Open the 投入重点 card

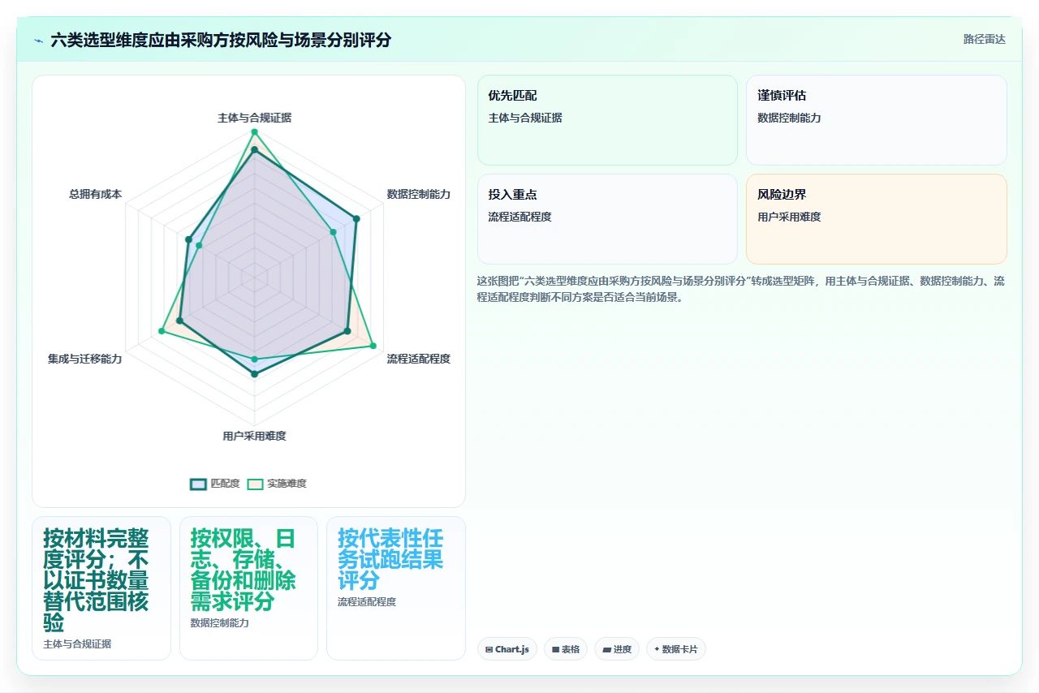607,219
